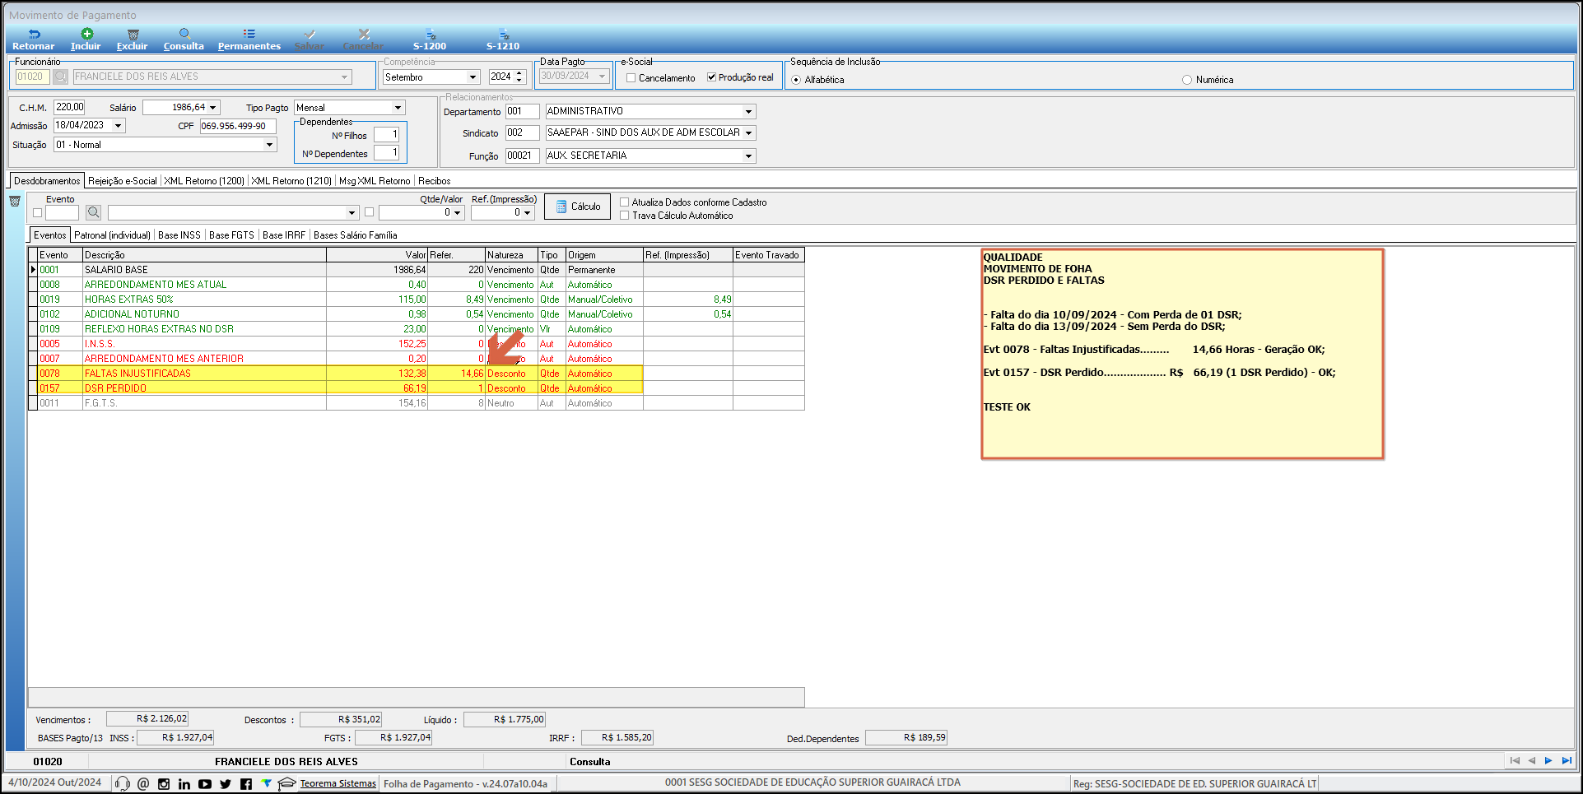Screen dimensions: 1583x794
Task: Click the Retornar toolbar icon
Action: coord(34,35)
